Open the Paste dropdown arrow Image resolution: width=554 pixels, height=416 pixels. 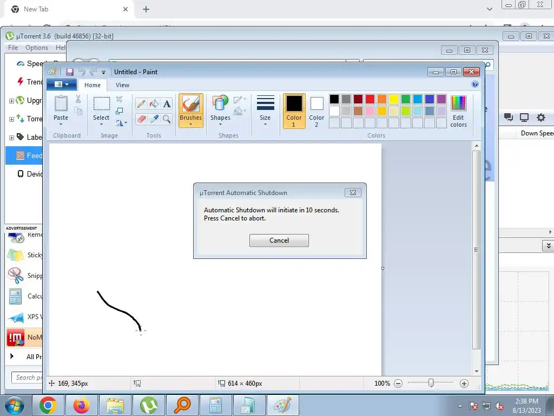pyautogui.click(x=61, y=124)
